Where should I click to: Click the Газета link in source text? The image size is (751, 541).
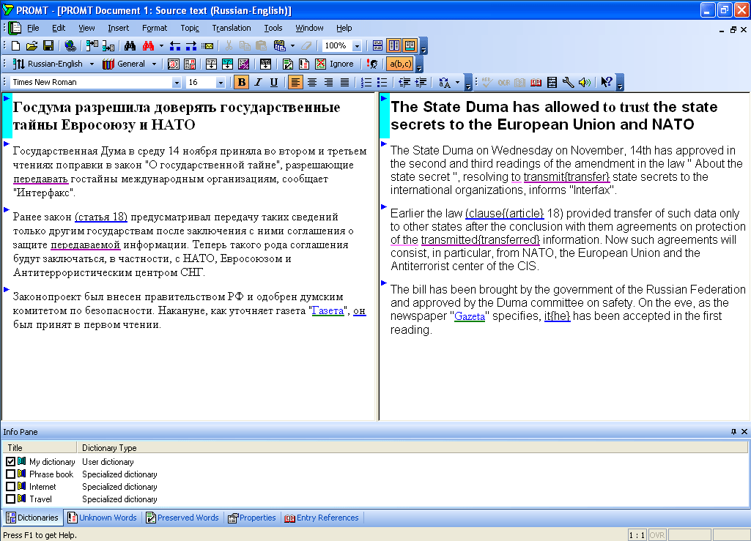coord(328,310)
